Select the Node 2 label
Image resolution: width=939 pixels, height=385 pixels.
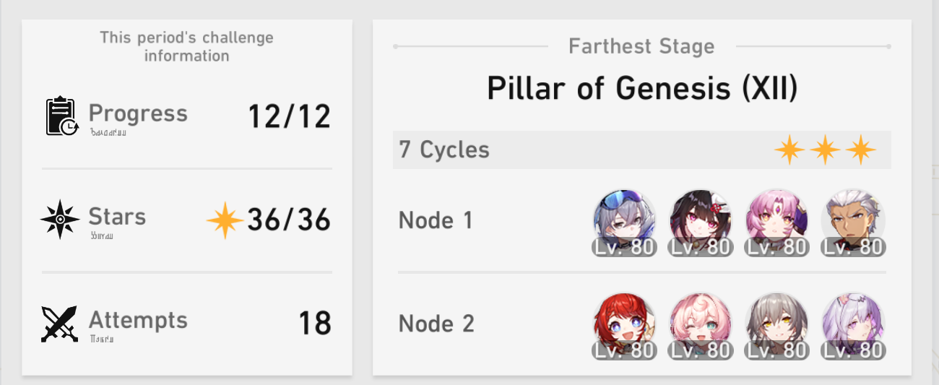pos(436,324)
